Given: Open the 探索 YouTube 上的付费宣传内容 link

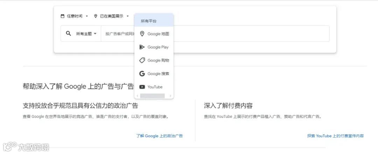Looking at the screenshot, I should [335, 136].
